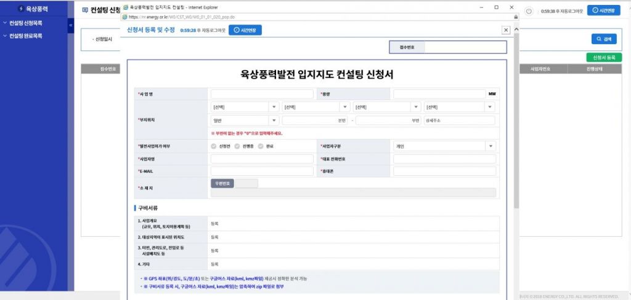Click the message icon beside 컨설팅 page title
The height and width of the screenshot is (300, 631).
(85, 10)
